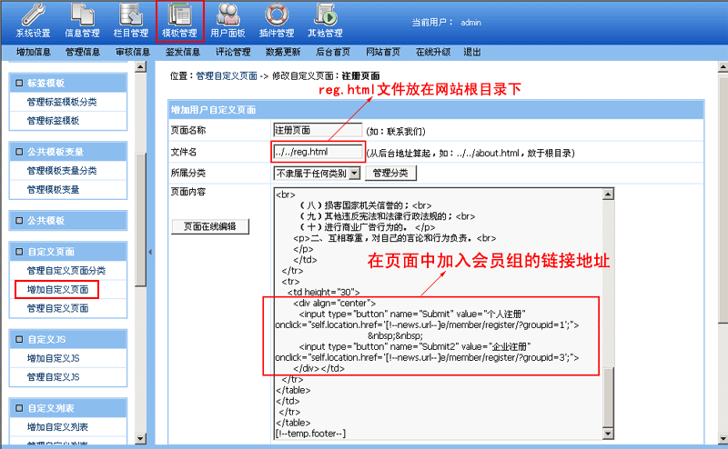Image resolution: width=728 pixels, height=449 pixels.
Task: Click 增加信息 in the menu bar
Action: pyautogui.click(x=33, y=53)
